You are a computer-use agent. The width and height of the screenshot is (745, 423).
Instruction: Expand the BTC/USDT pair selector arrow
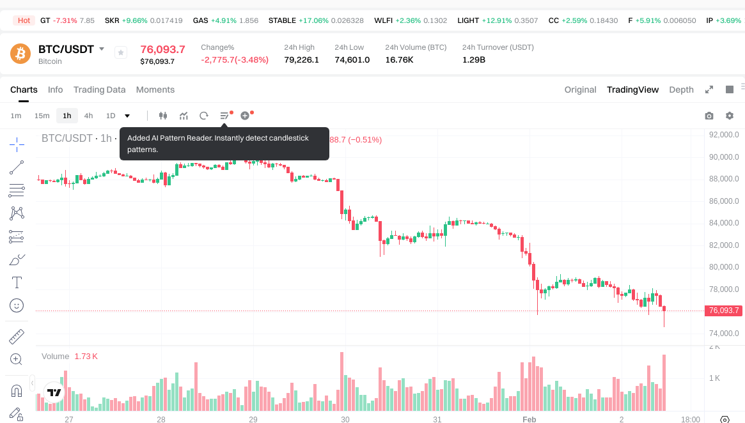[102, 49]
